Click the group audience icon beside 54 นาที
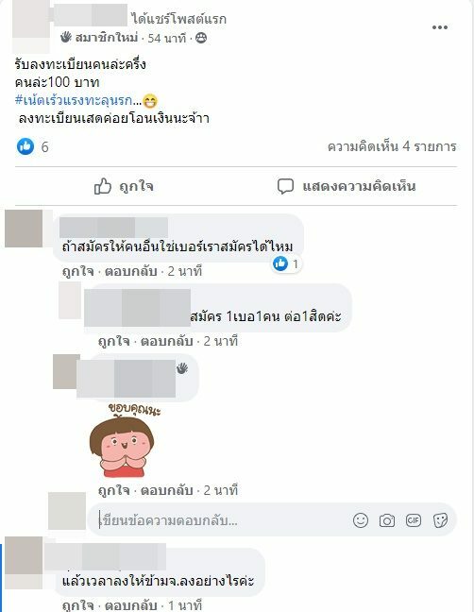The image size is (474, 612). coord(201,38)
